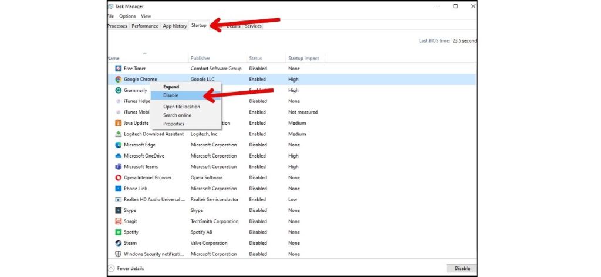Click the Windows Security shield icon
The height and width of the screenshot is (277, 601).
[x=119, y=254]
